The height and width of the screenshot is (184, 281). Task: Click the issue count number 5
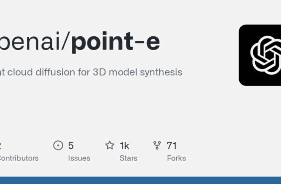[x=71, y=145]
